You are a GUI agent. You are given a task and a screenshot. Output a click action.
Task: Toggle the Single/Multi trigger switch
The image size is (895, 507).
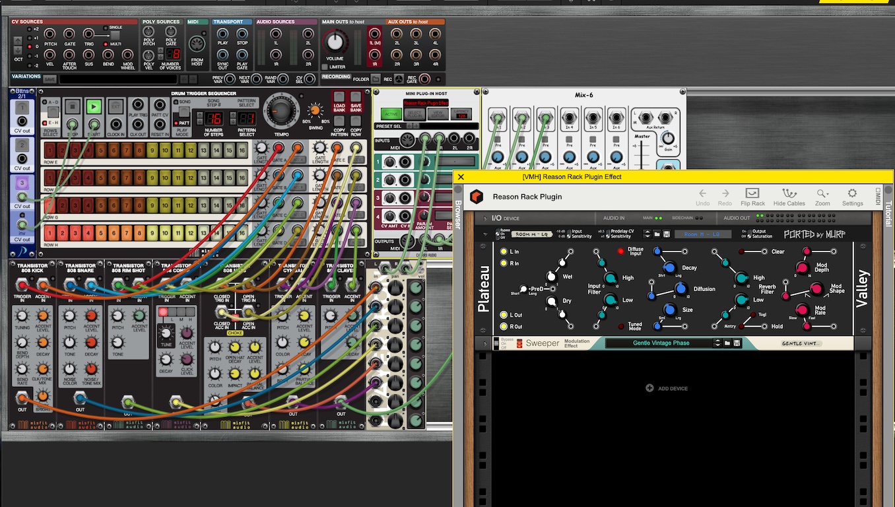pos(115,35)
